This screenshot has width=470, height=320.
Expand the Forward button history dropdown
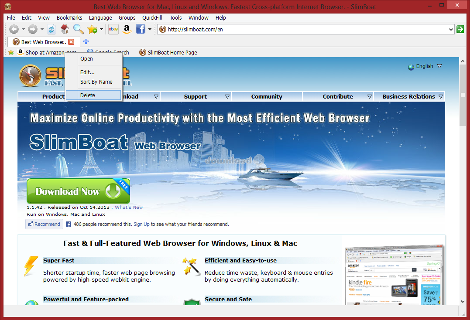[42, 29]
